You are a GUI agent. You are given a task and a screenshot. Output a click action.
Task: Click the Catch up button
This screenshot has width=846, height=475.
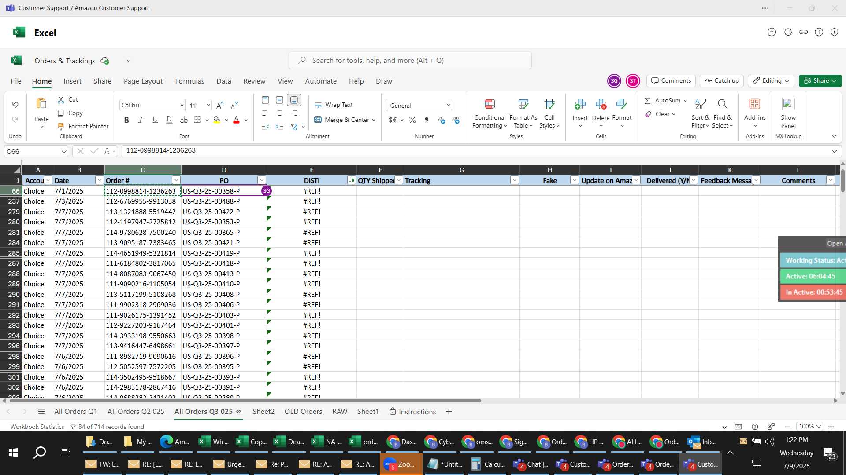pyautogui.click(x=721, y=80)
